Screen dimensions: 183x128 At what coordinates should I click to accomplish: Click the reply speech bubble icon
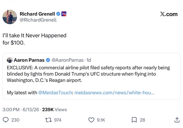[6, 120]
